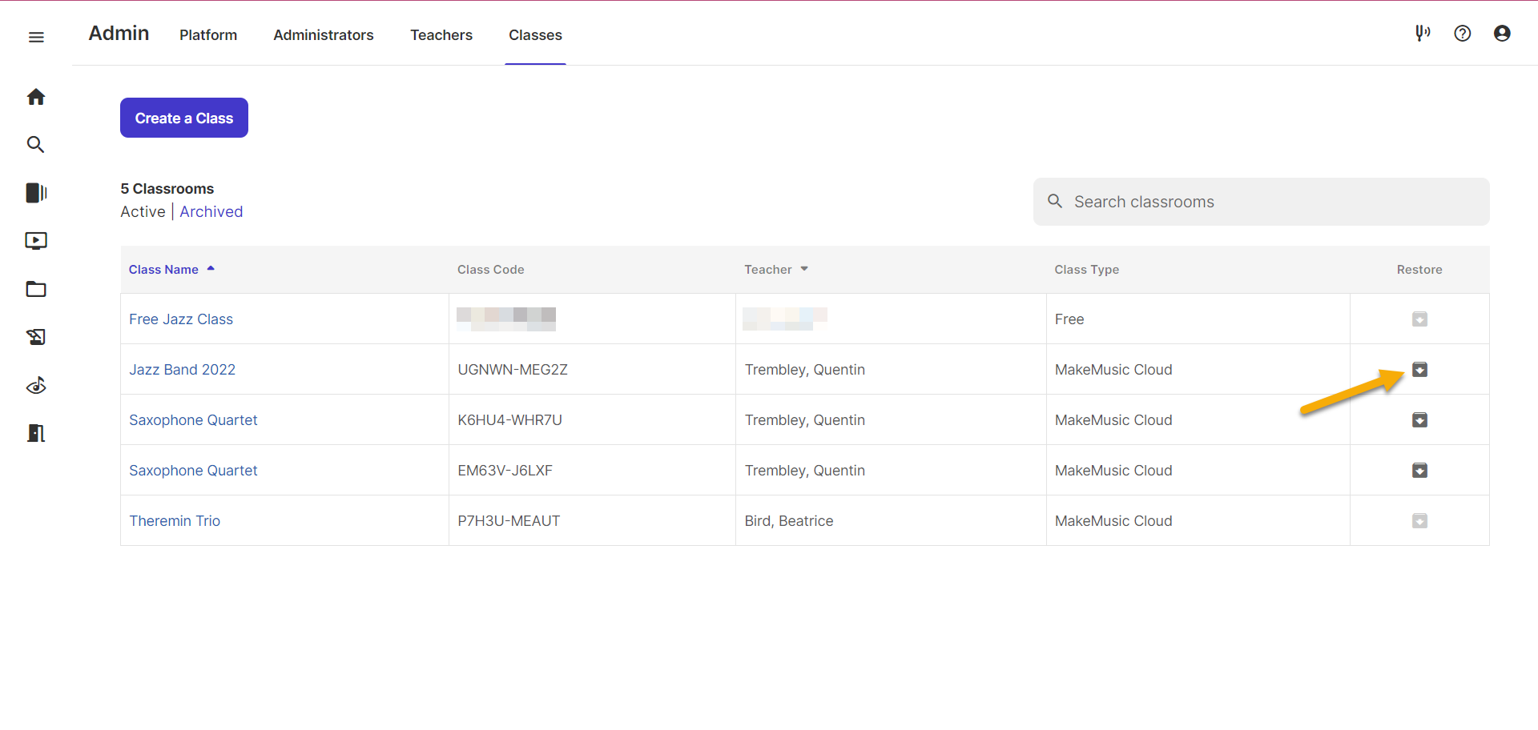Restore Saxophone Quartet with code EM63V-J6LXF
1538x730 pixels.
[1419, 471]
